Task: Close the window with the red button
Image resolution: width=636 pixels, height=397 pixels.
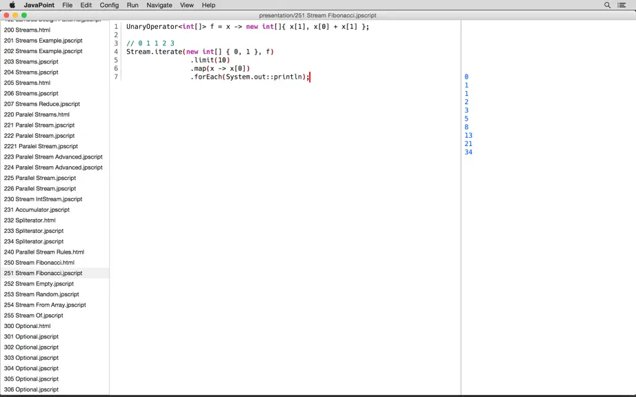Action: pyautogui.click(x=6, y=15)
